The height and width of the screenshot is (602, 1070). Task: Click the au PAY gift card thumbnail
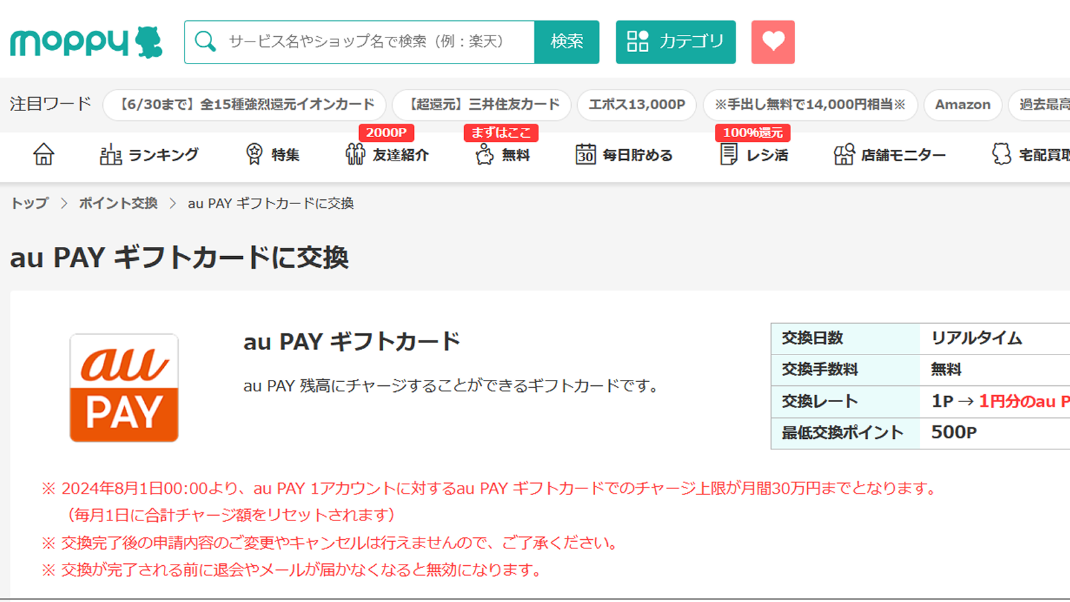[124, 387]
